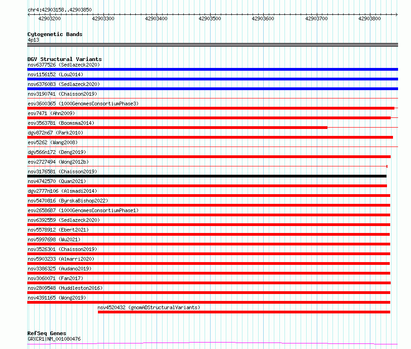Click the esv5262 (Wang2008) label
Viewport: 411px width, 349px height.
click(53, 142)
